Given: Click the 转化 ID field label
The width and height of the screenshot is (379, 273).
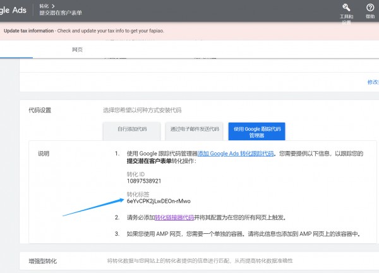Looking at the screenshot, I should tap(136, 174).
